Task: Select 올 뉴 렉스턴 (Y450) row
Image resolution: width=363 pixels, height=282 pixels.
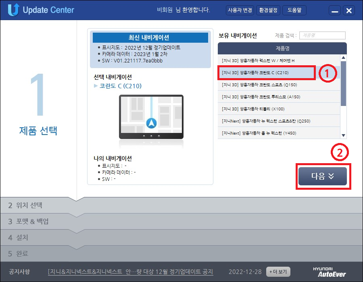Action: [279, 133]
